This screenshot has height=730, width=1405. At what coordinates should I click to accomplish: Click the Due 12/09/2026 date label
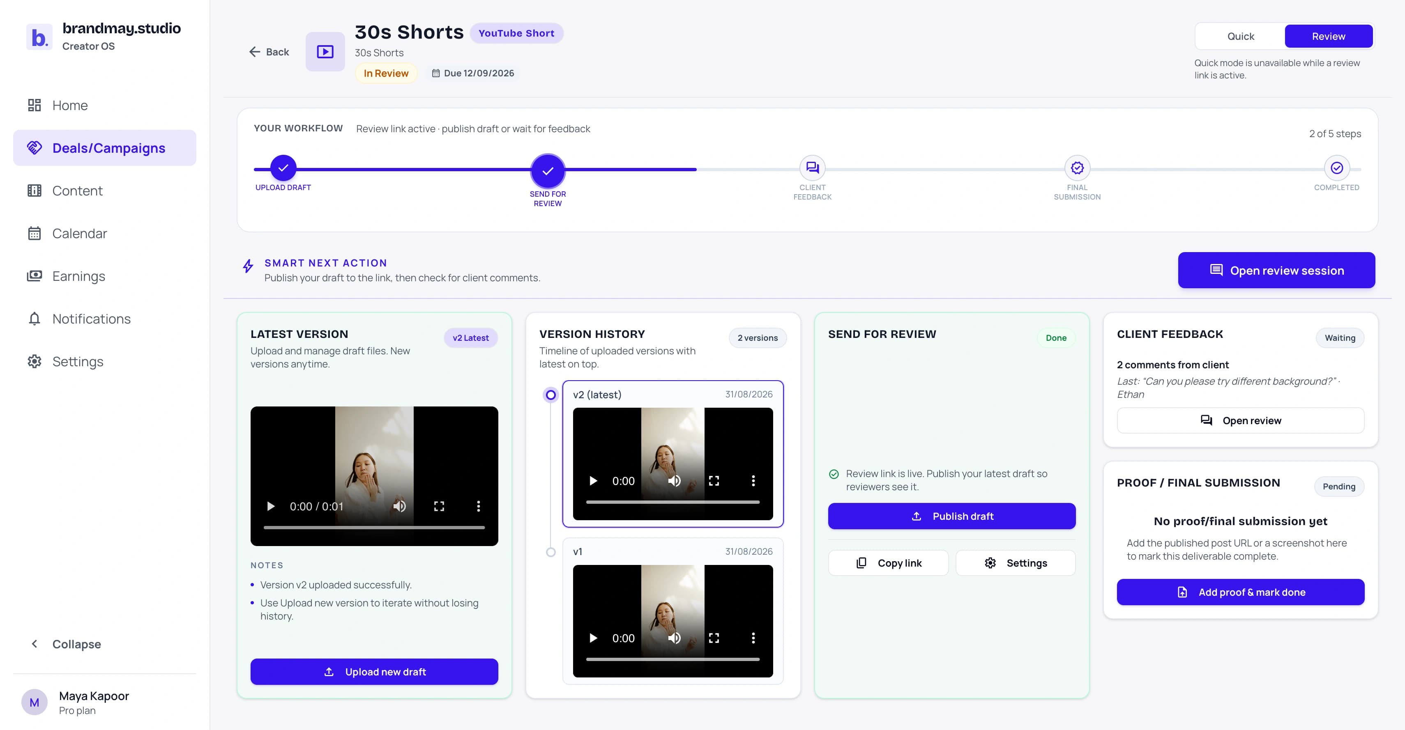473,73
